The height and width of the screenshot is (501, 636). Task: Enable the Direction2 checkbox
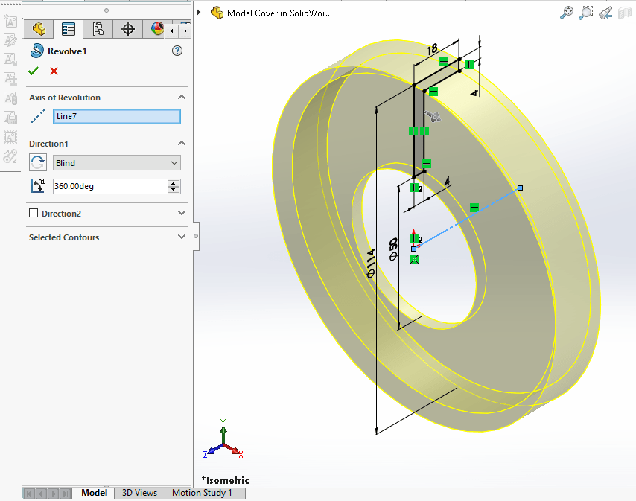34,214
